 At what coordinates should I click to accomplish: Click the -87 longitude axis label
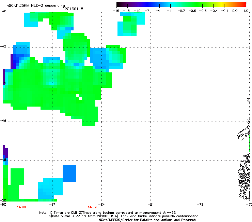52,205
